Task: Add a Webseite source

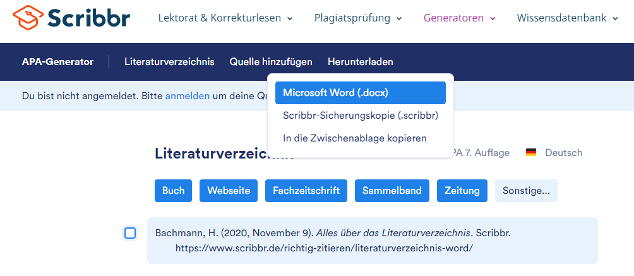Action: [229, 191]
